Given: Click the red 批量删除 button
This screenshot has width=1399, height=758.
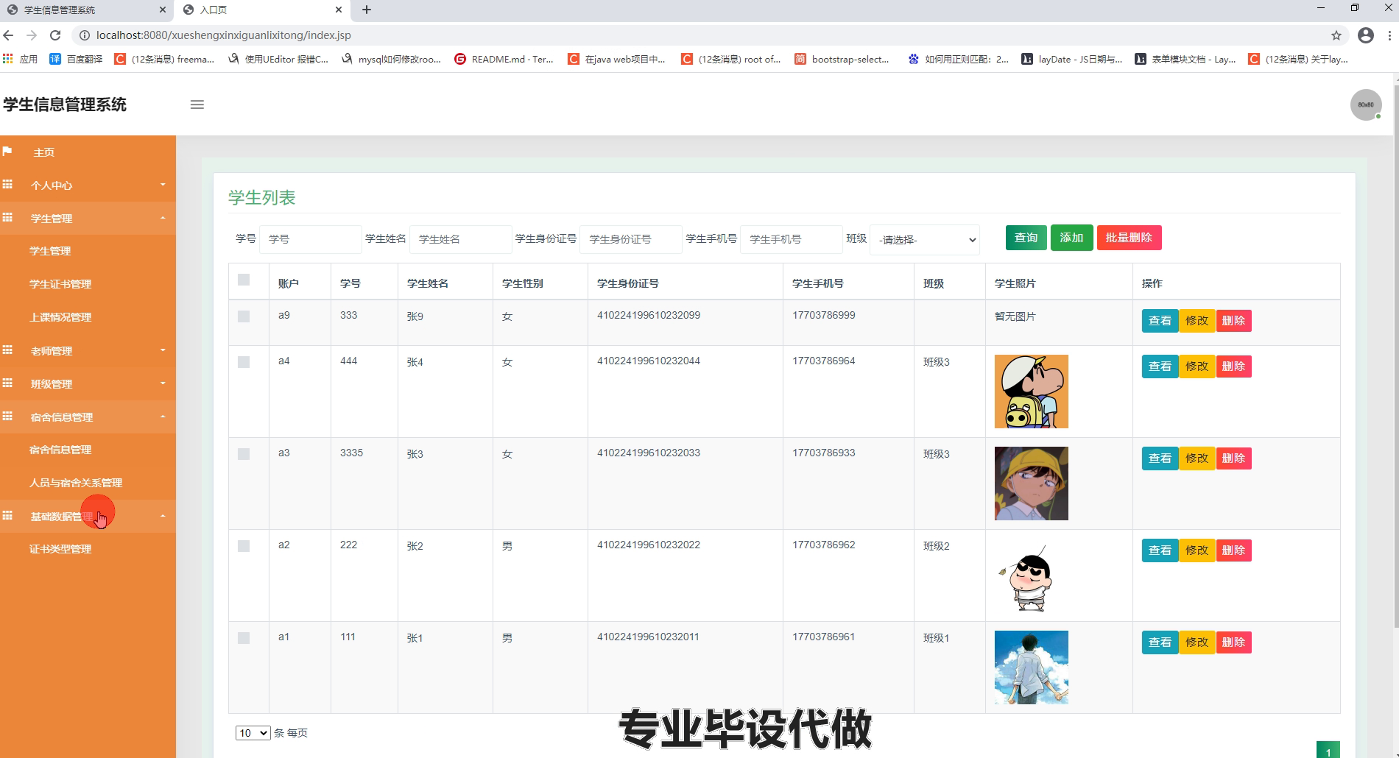Looking at the screenshot, I should click(x=1129, y=238).
